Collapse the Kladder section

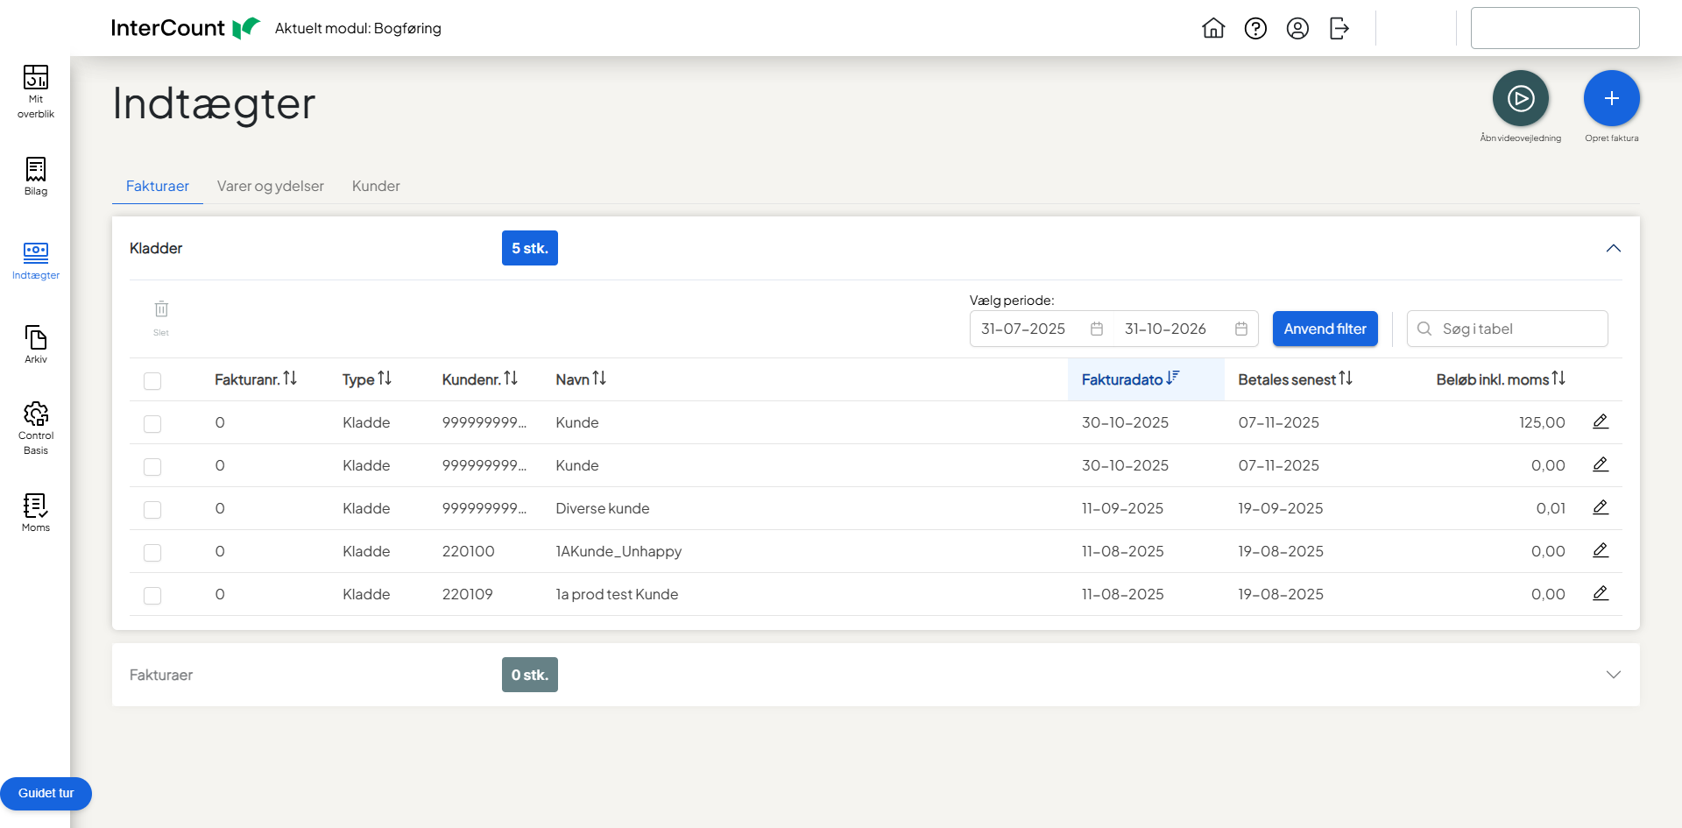pos(1613,249)
